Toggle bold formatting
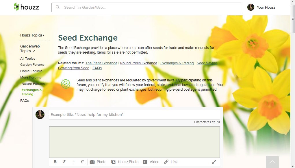Viewport: 295px width, 168px height. coord(55,162)
